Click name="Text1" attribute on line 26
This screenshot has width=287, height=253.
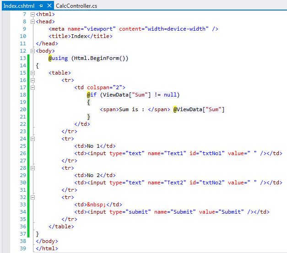click(167, 153)
